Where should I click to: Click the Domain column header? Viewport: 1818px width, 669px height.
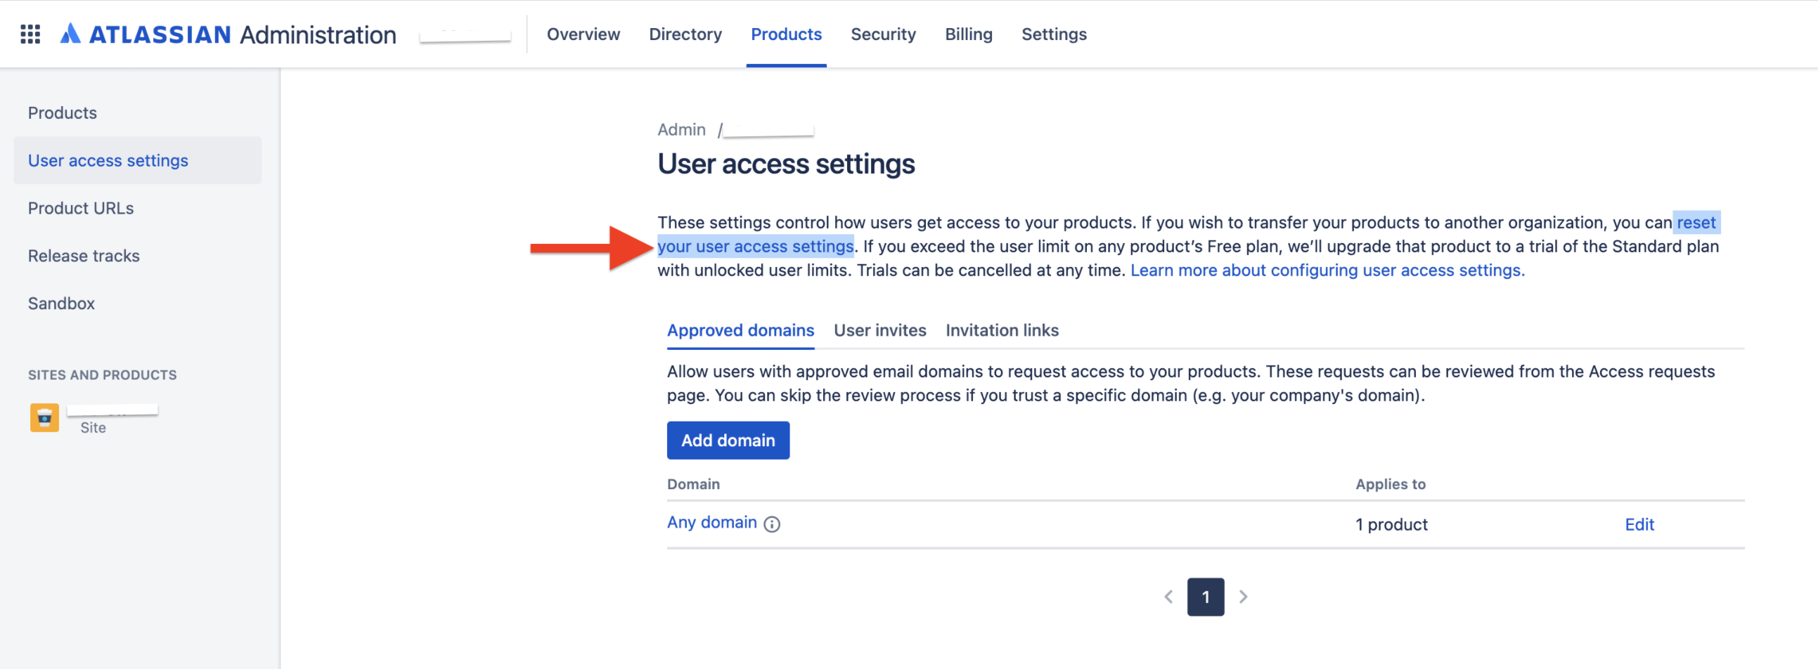693,484
